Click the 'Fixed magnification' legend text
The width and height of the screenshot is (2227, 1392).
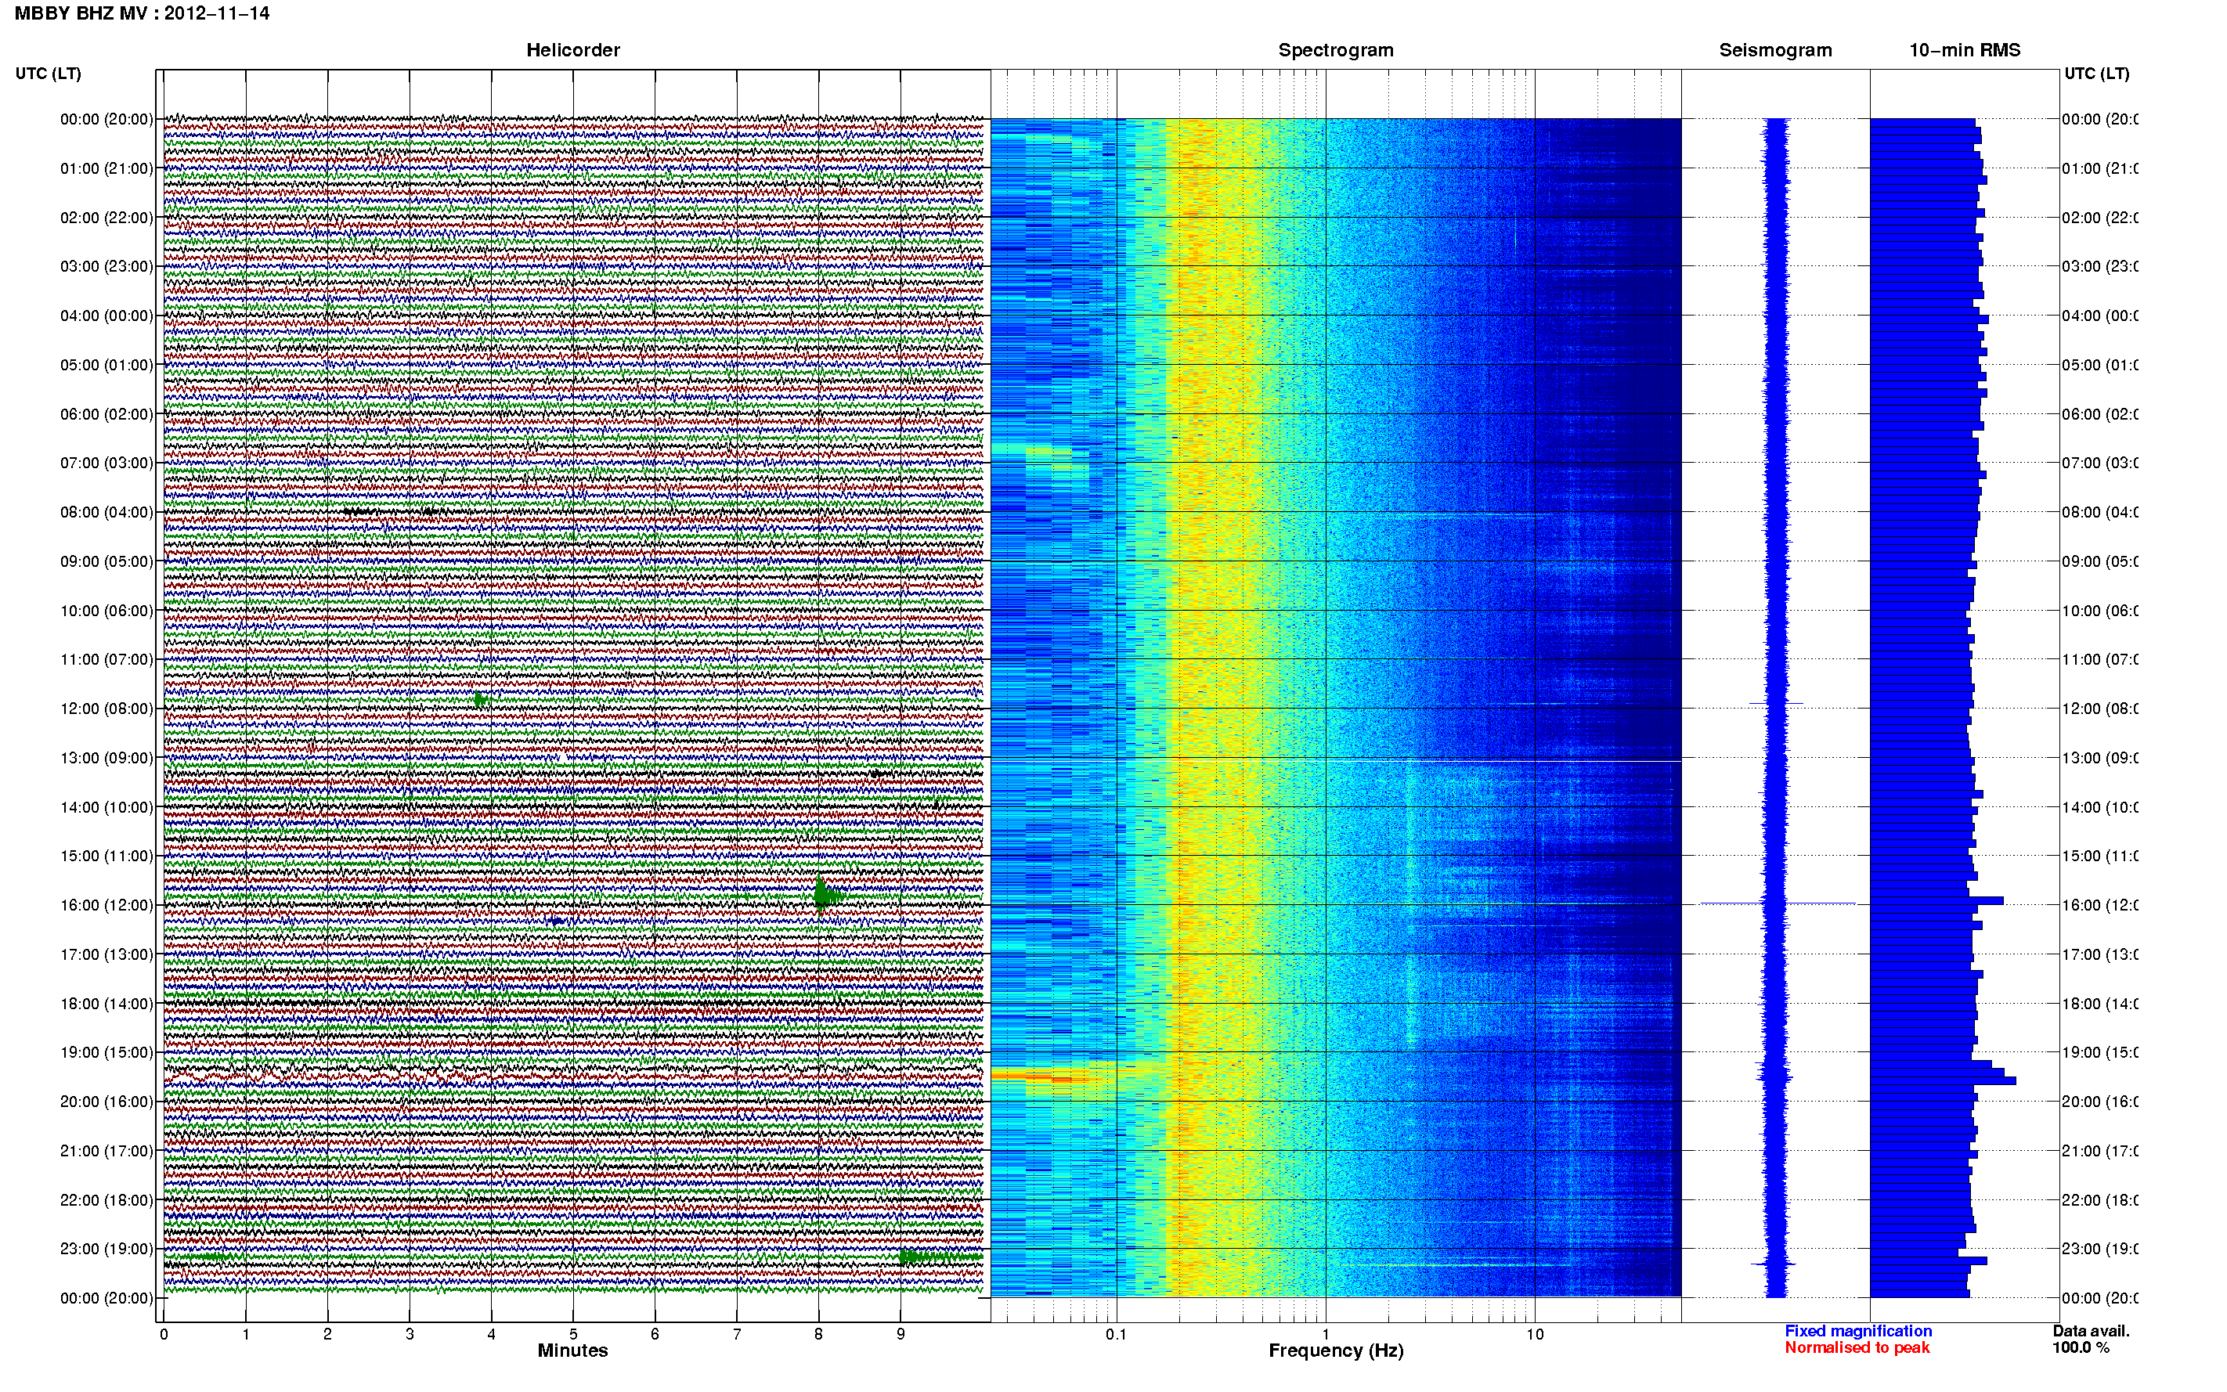(1858, 1331)
